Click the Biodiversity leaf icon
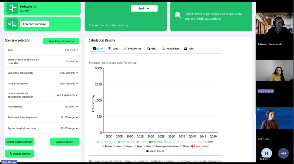The image size is (294, 164). coord(125,49)
